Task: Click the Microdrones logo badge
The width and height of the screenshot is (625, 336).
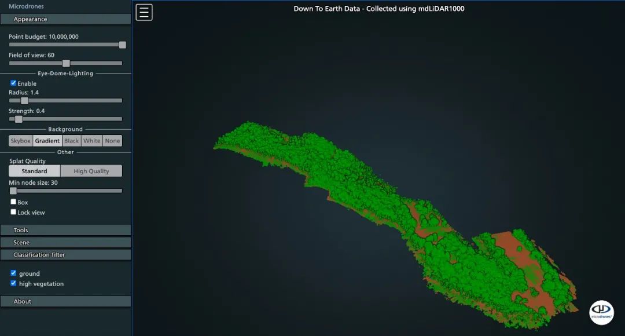Action: pyautogui.click(x=601, y=312)
